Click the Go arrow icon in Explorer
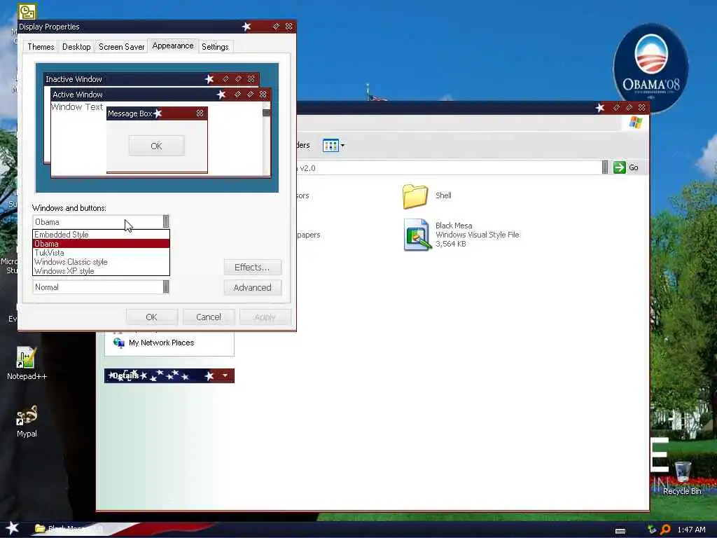Viewport: 717px width, 538px height. point(619,167)
